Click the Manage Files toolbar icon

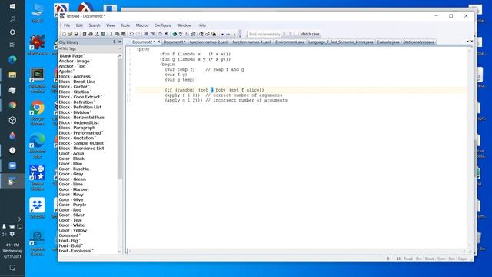pyautogui.click(x=85, y=34)
